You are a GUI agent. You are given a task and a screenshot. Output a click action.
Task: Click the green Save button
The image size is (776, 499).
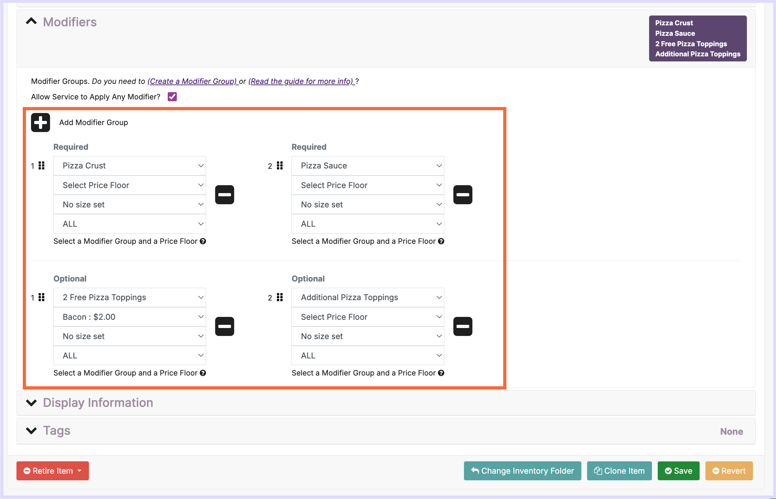pos(678,471)
